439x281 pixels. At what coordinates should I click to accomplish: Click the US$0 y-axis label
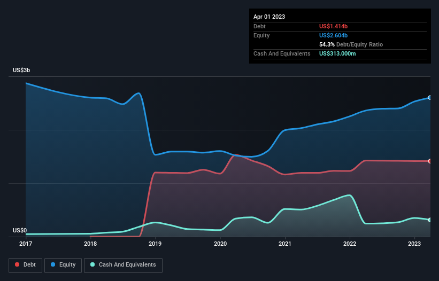coord(20,230)
